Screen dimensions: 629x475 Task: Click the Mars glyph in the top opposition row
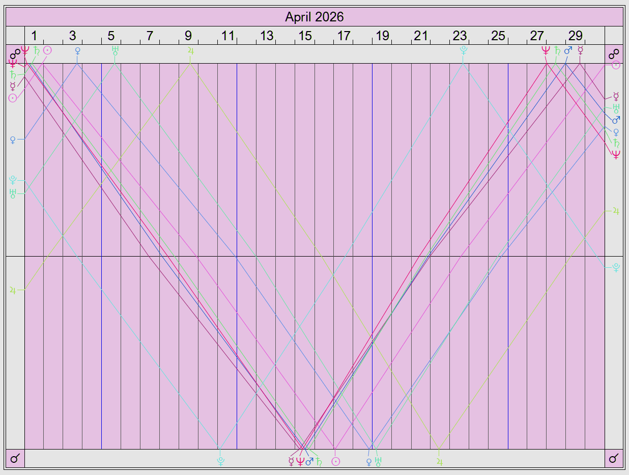(x=568, y=50)
